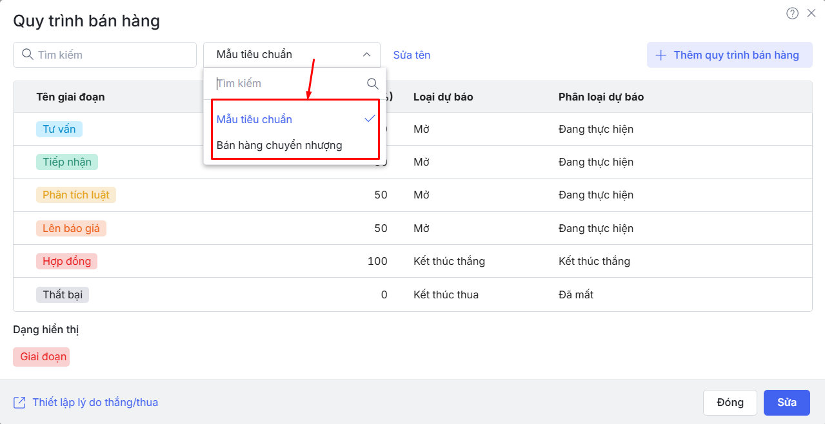The height and width of the screenshot is (424, 825).
Task: Click the help question mark icon
Action: [x=792, y=14]
